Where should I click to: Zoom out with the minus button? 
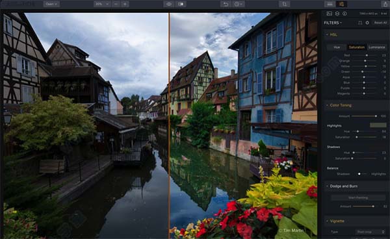click(x=116, y=4)
